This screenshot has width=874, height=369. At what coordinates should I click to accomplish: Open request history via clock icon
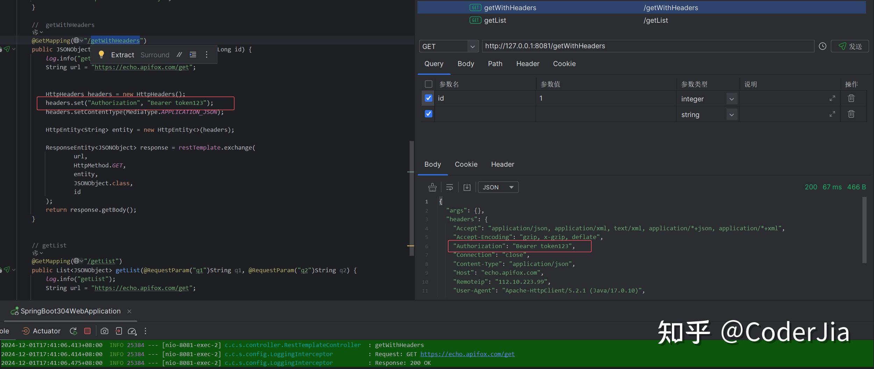pyautogui.click(x=822, y=46)
